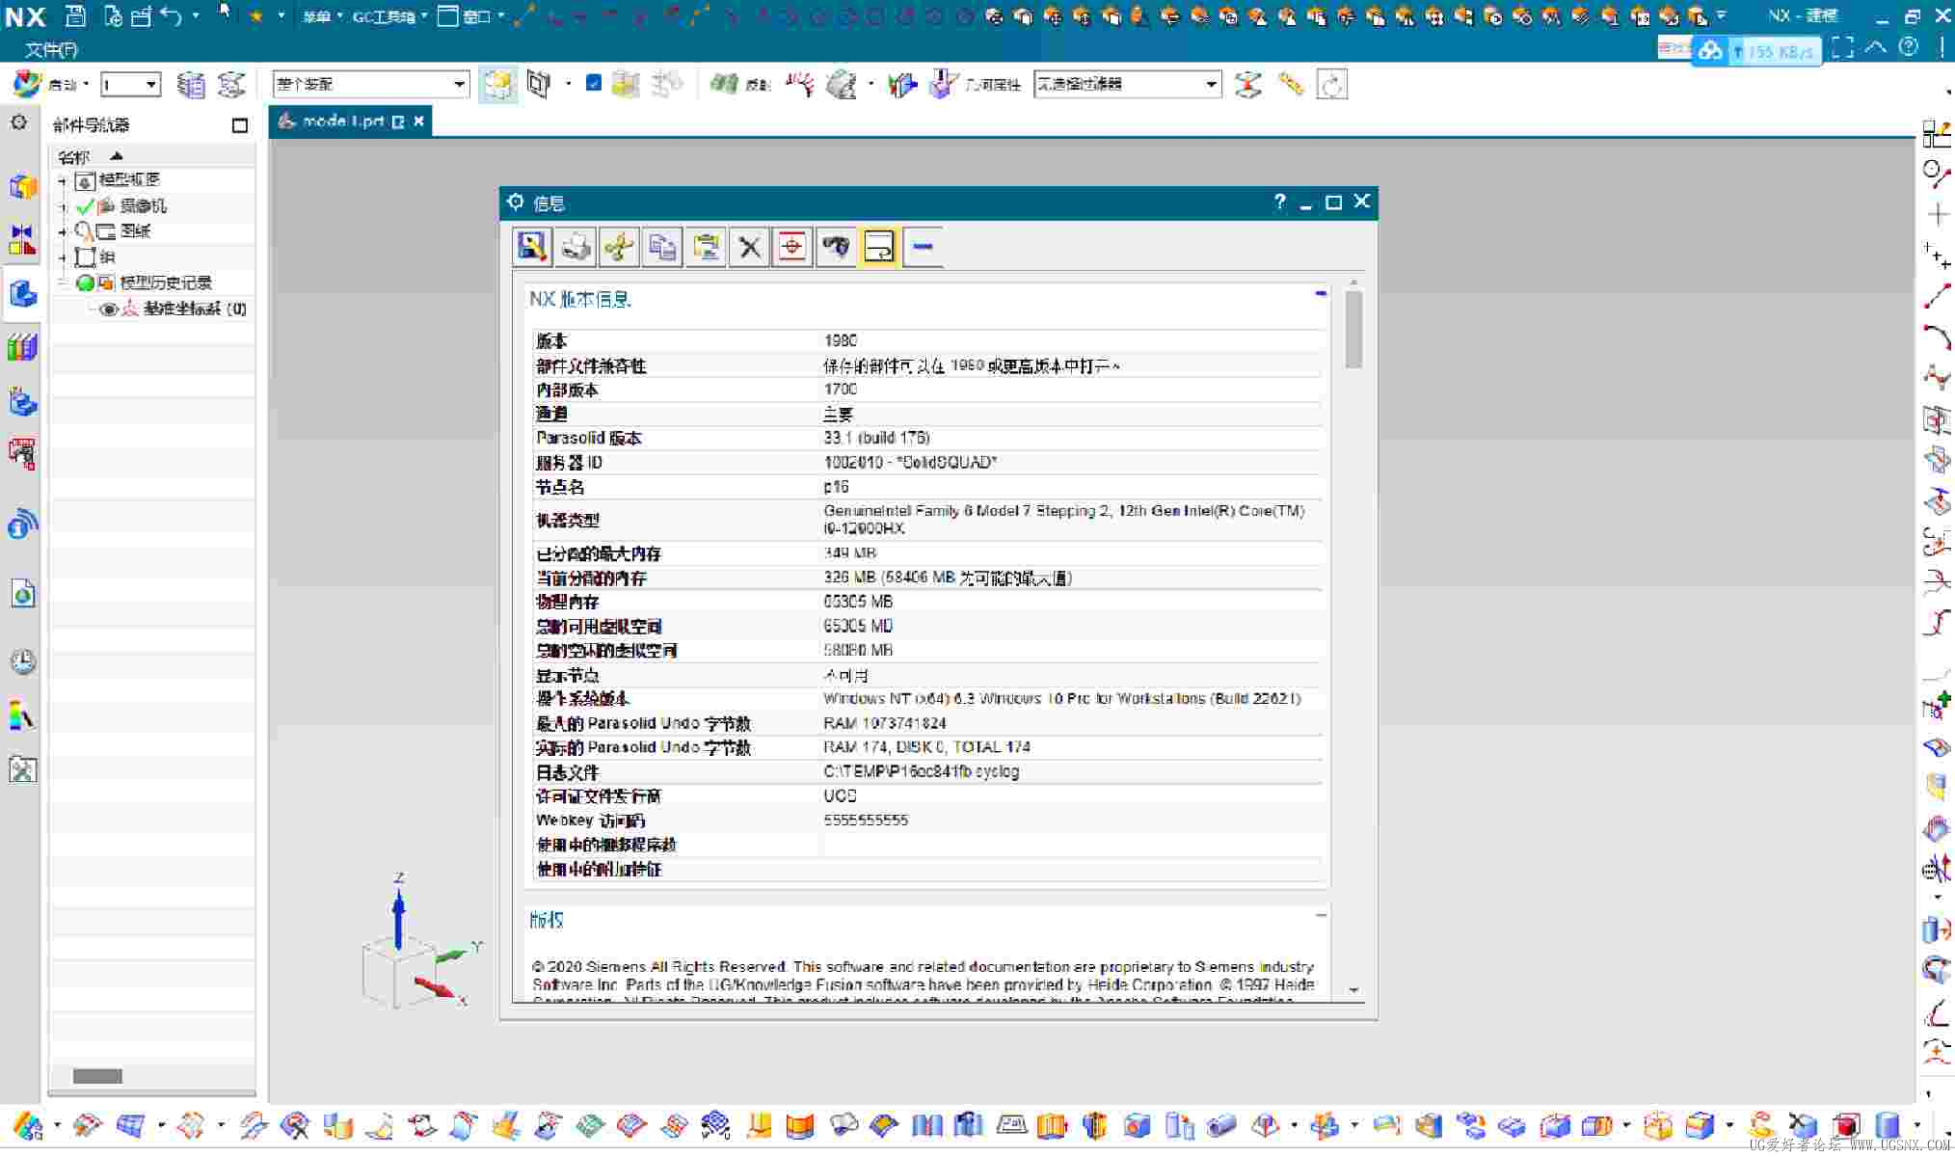
Task: Click the undo arrow in the title bar
Action: (171, 15)
